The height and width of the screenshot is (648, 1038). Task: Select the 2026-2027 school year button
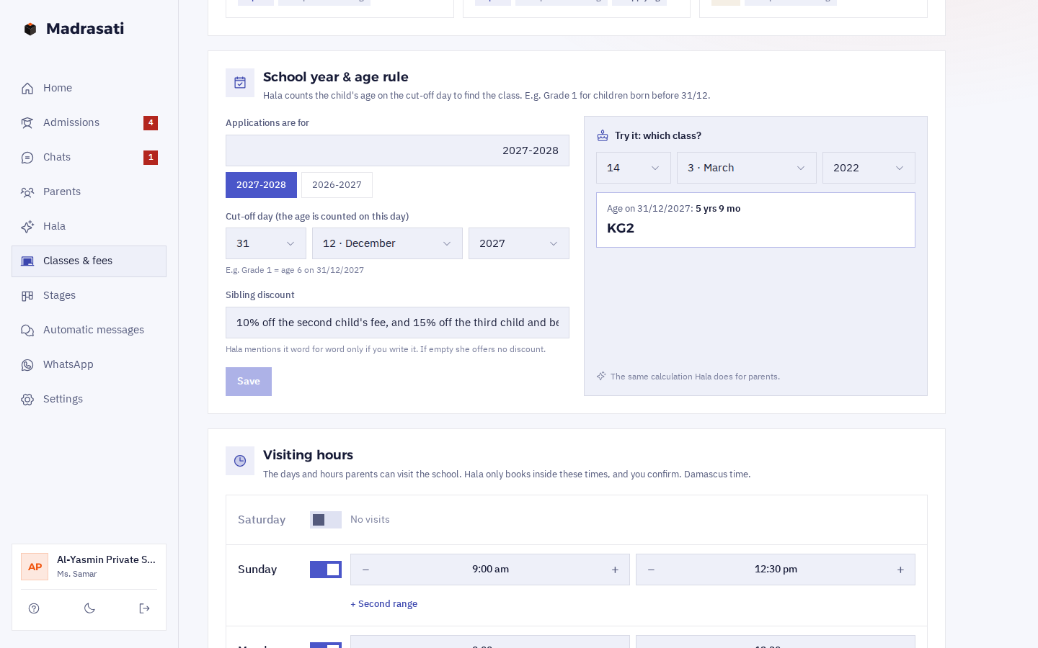tap(337, 185)
